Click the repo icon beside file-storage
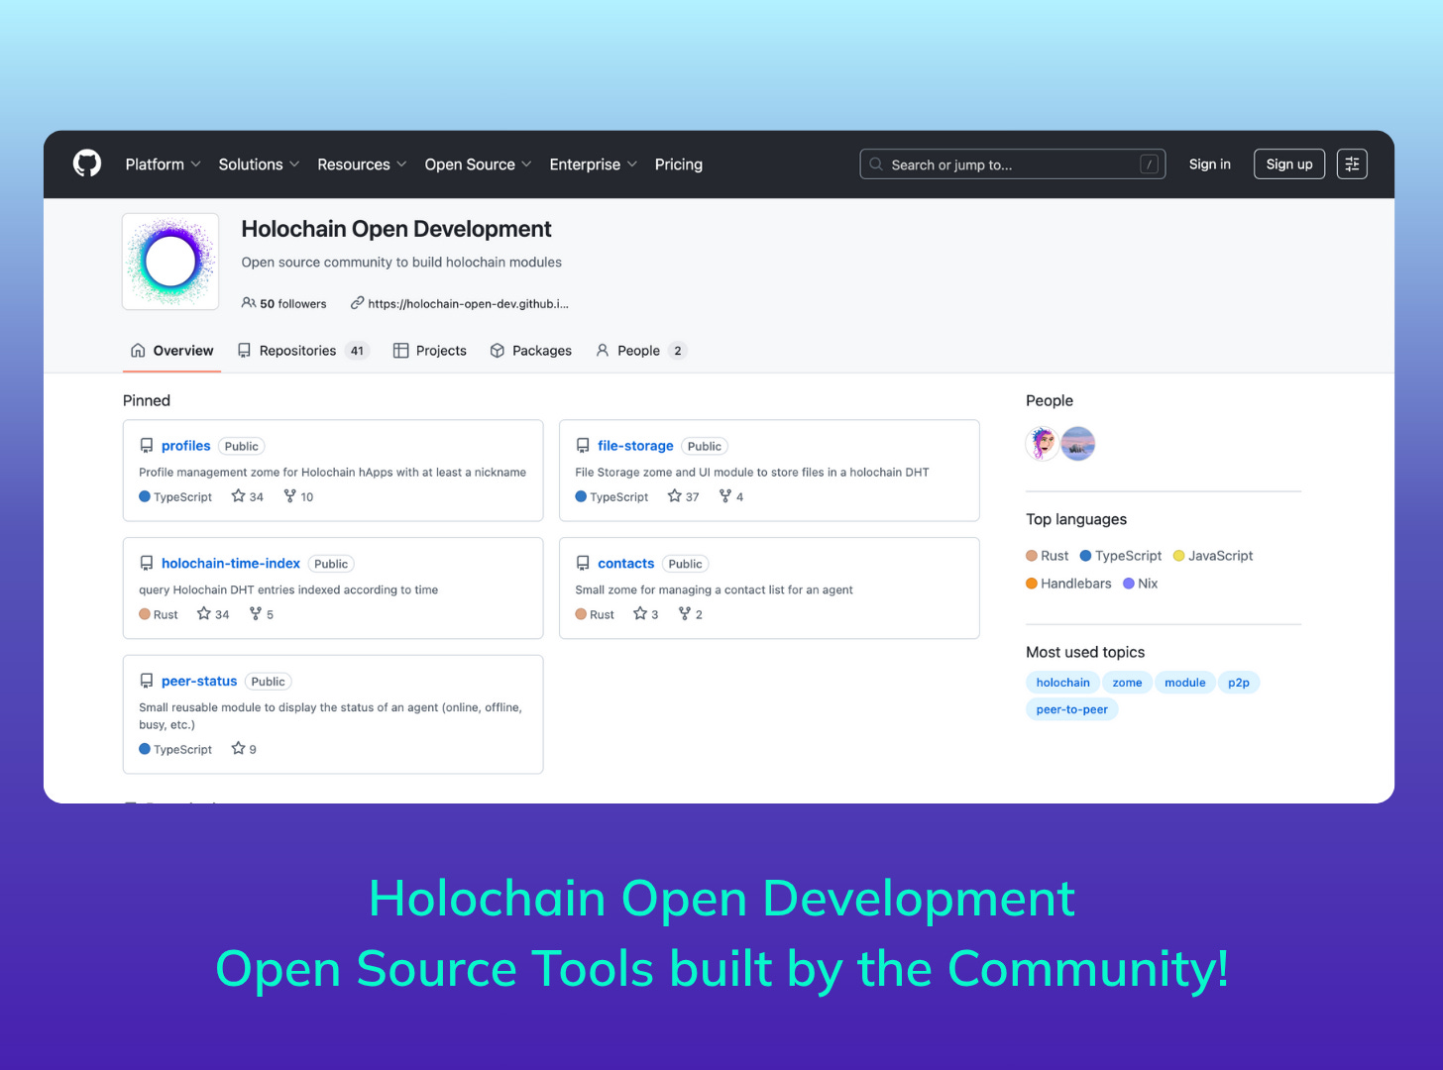Viewport: 1443px width, 1070px height. tap(583, 446)
